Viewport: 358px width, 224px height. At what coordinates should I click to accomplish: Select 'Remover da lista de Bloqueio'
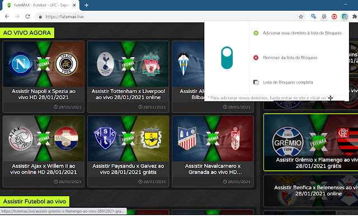[290, 58]
